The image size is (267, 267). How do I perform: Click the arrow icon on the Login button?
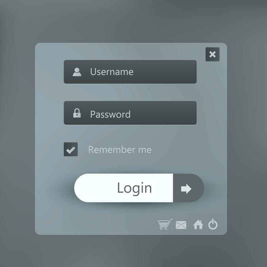(186, 189)
